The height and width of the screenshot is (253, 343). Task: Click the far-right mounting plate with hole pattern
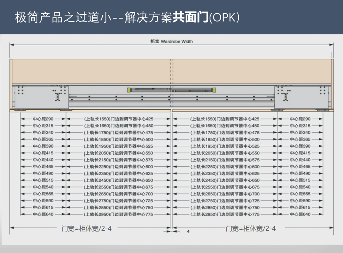pos(322,91)
